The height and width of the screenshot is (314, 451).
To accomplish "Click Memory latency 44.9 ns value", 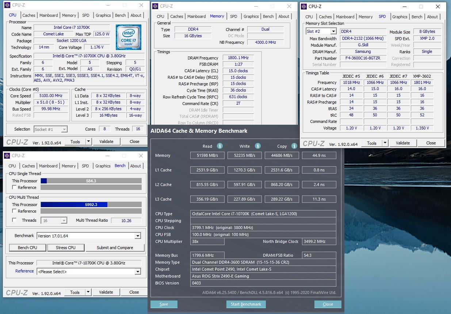I will pos(319,155).
